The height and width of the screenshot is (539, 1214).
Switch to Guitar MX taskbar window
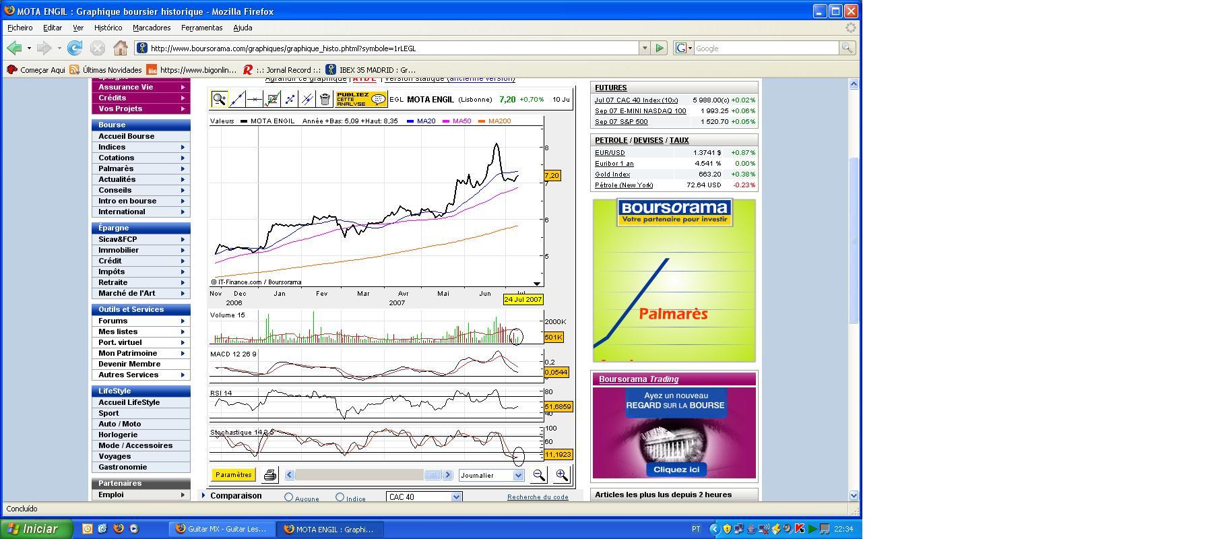click(x=223, y=529)
